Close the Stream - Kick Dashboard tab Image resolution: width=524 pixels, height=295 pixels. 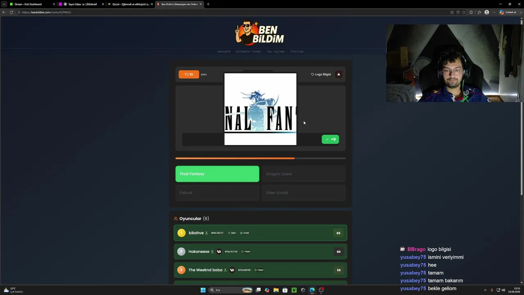tap(54, 4)
